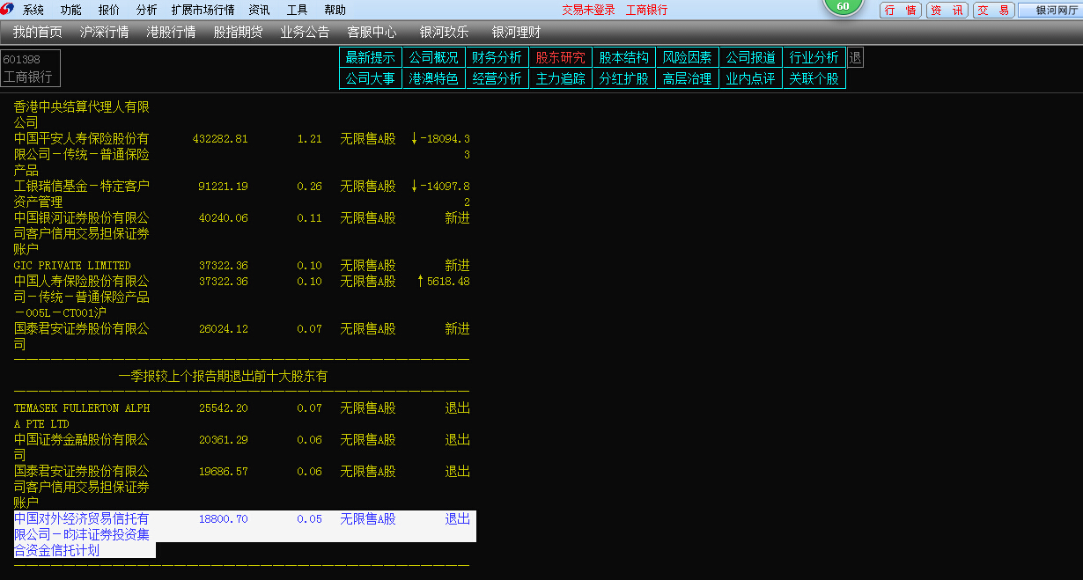Click the 行情 button at top right
This screenshot has width=1083, height=580.
click(x=901, y=11)
